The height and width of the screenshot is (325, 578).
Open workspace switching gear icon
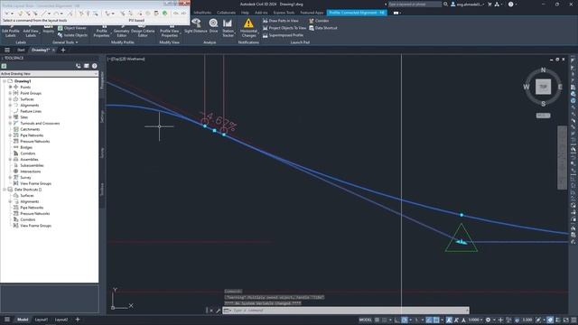pos(488,320)
